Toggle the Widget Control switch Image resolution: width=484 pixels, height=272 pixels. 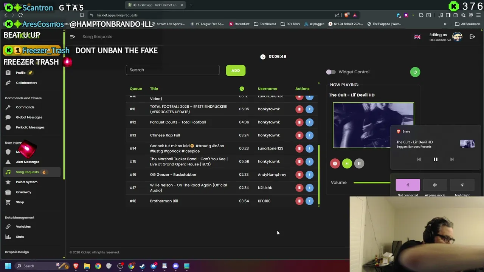331,72
